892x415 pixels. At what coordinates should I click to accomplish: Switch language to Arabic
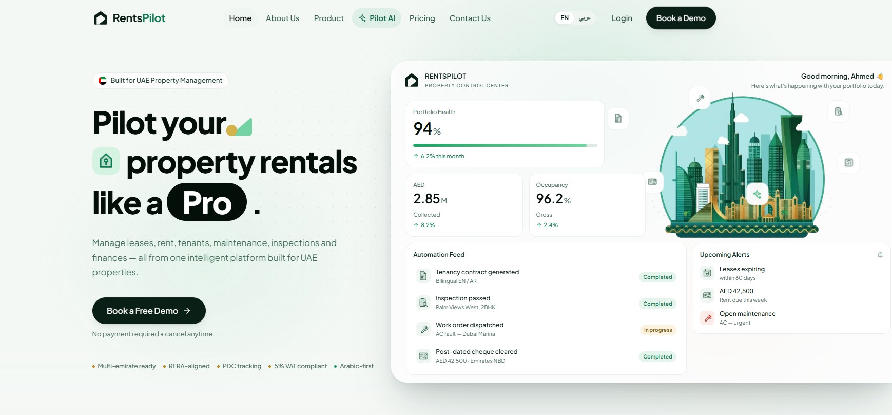(585, 18)
